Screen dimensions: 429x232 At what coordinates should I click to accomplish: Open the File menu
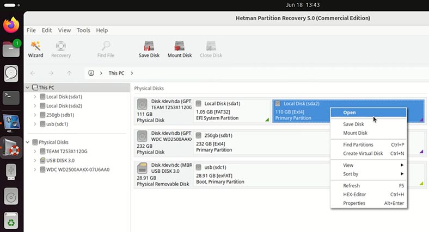[x=31, y=30]
